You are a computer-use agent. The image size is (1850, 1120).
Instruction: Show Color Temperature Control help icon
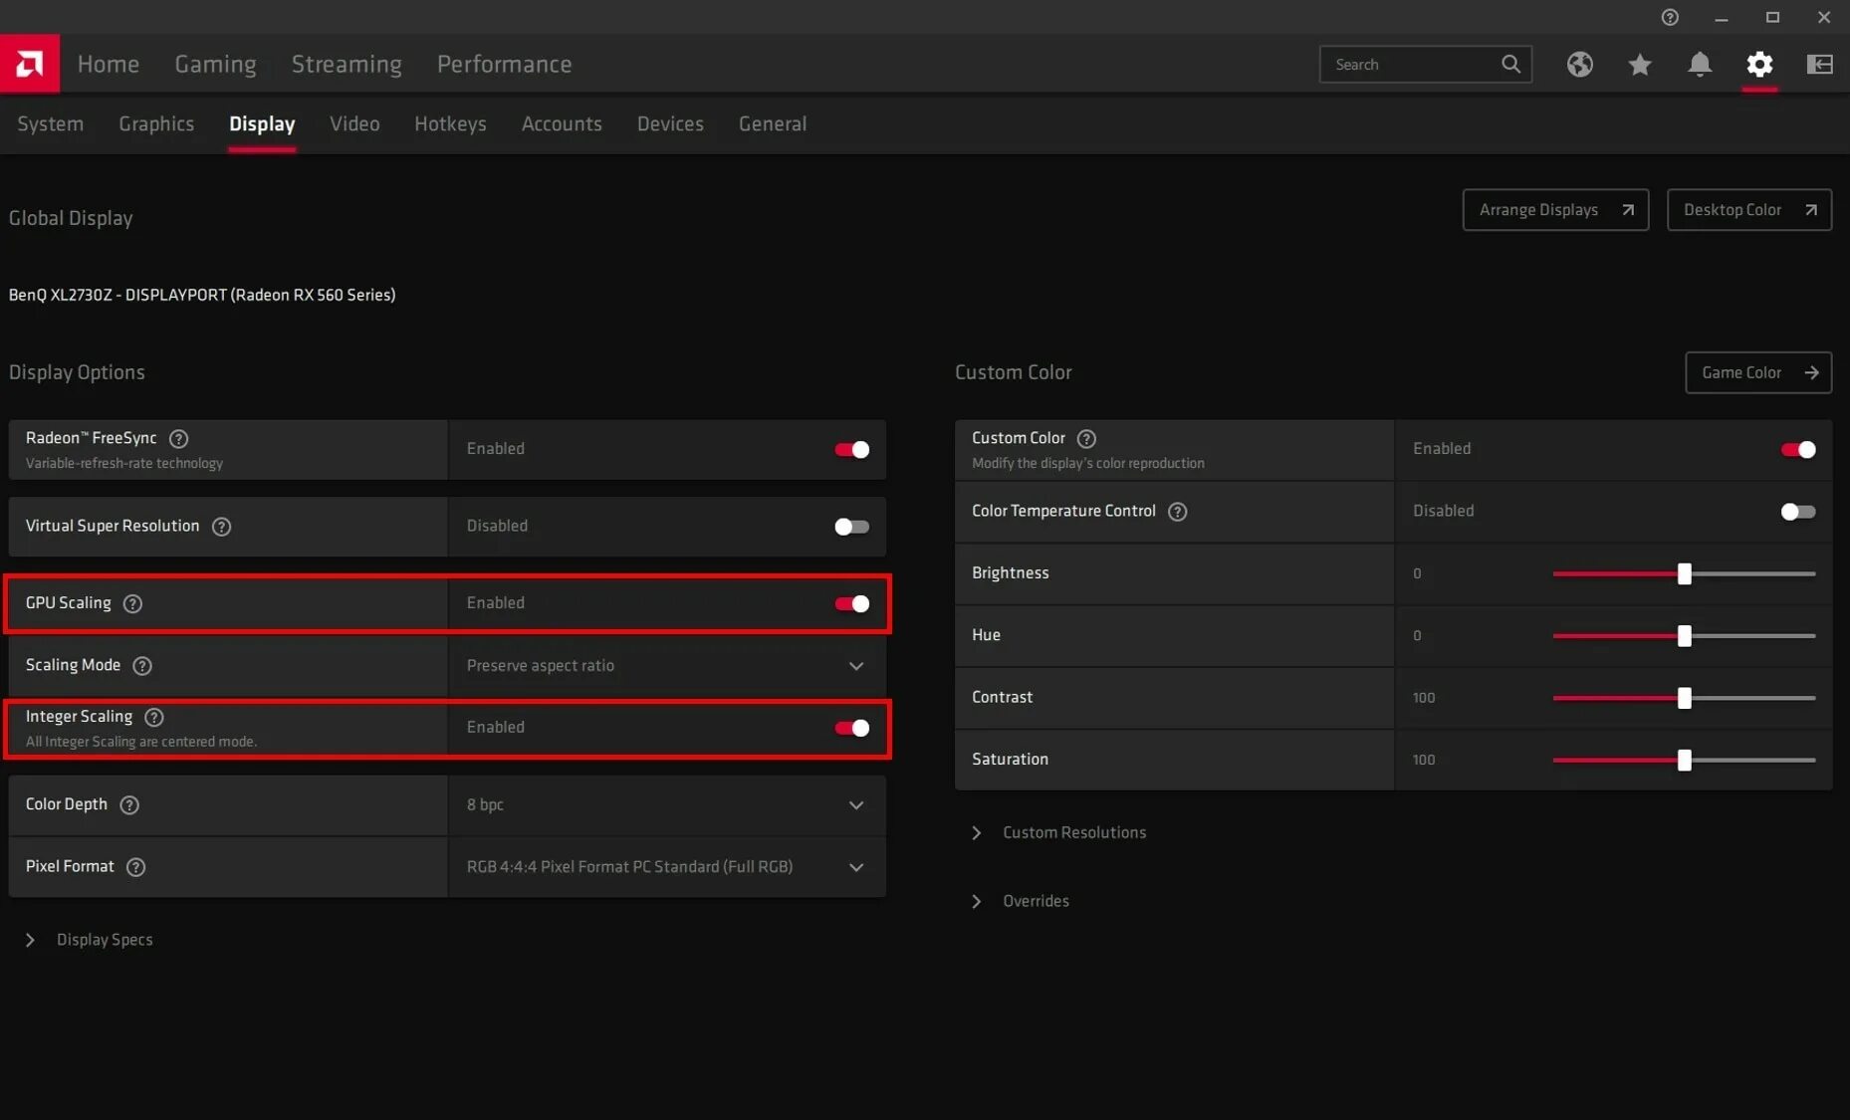coord(1178,512)
